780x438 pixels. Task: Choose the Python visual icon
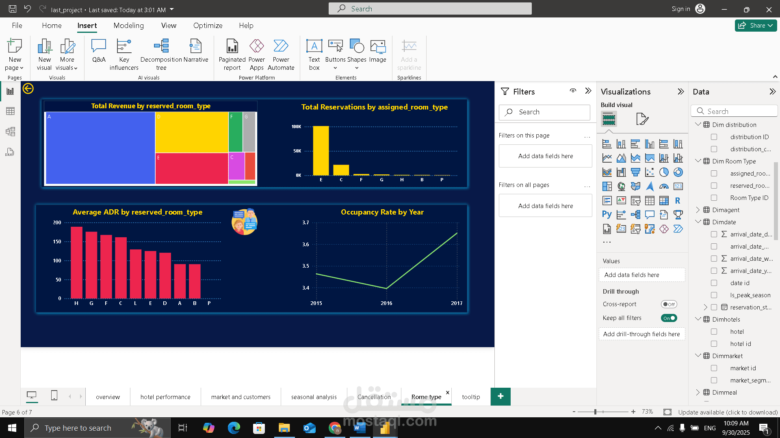click(x=607, y=215)
